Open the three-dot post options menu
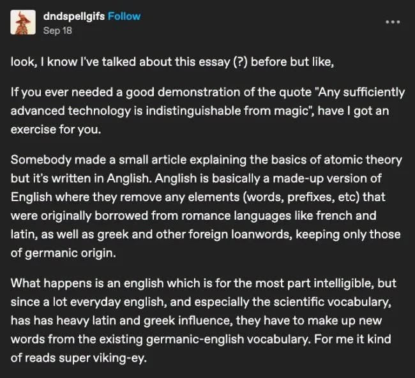Viewport: 415px width, 378px height. [x=393, y=22]
